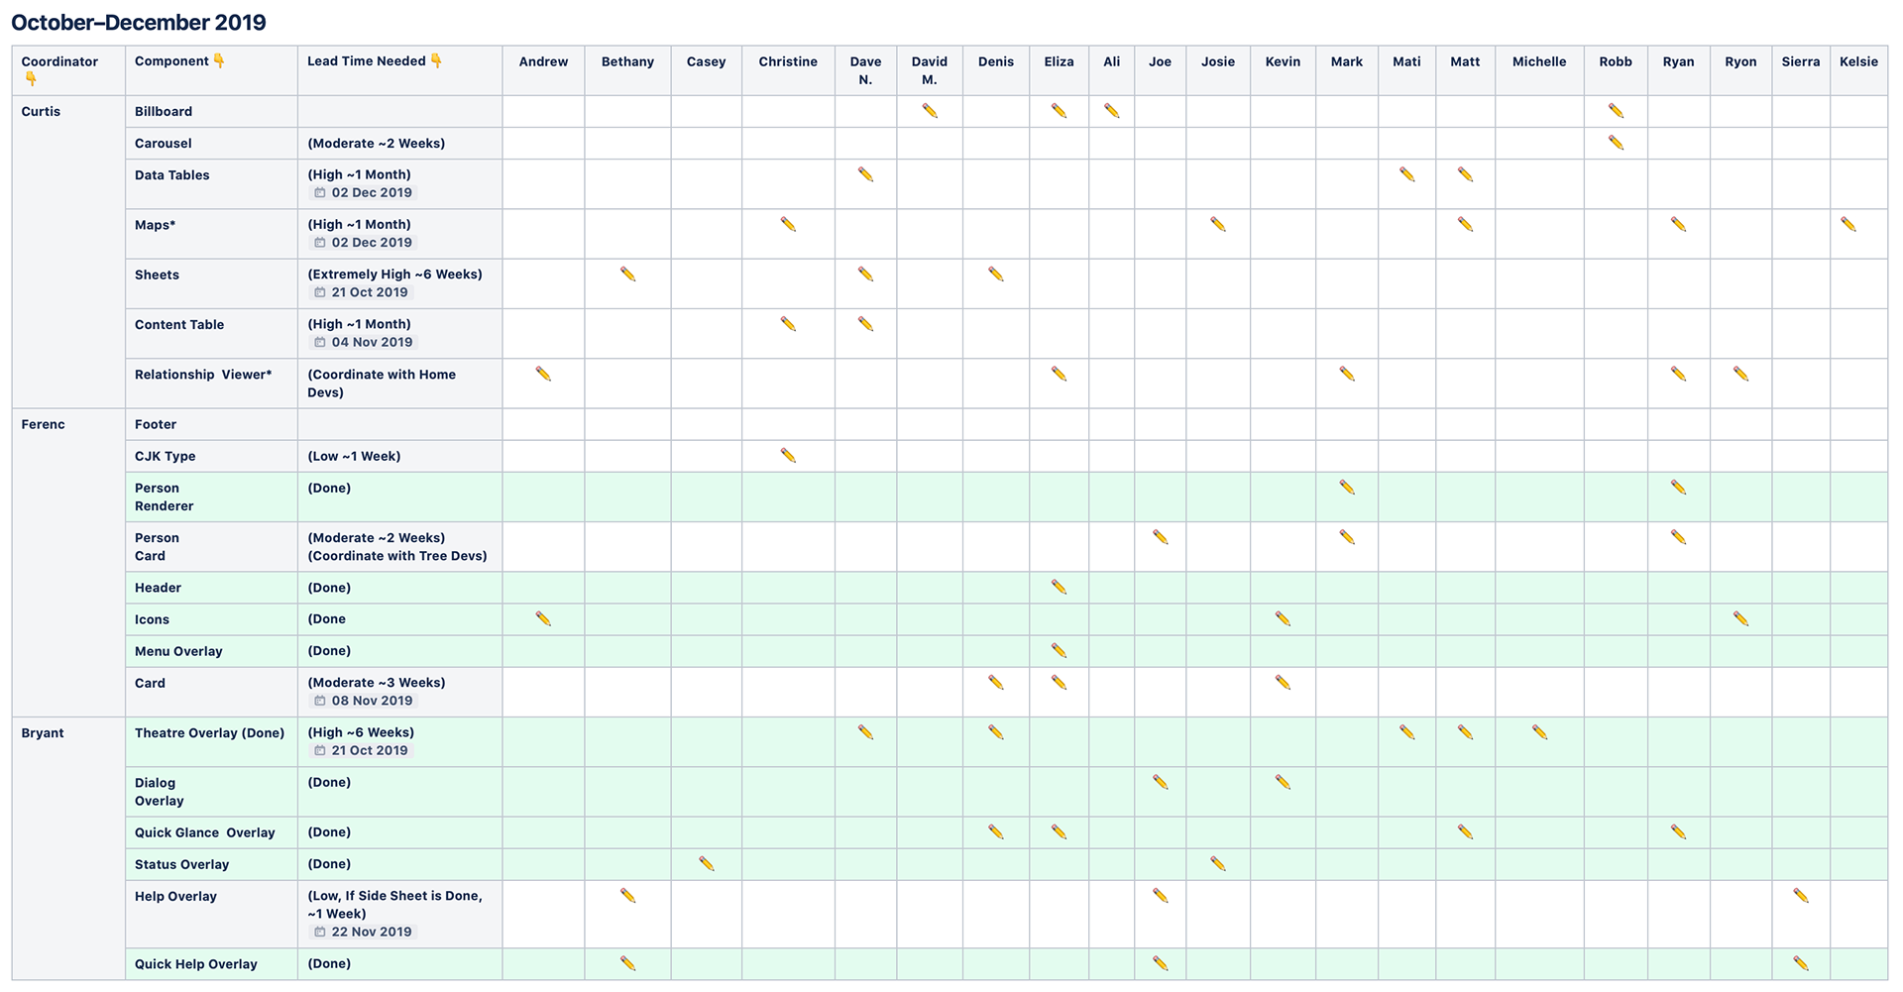Viewport: 1903px width, 992px height.
Task: Click the Theatre Overlay (Done) cell
Action: [211, 741]
